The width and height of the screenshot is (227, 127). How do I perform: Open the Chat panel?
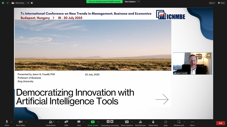tap(79, 122)
